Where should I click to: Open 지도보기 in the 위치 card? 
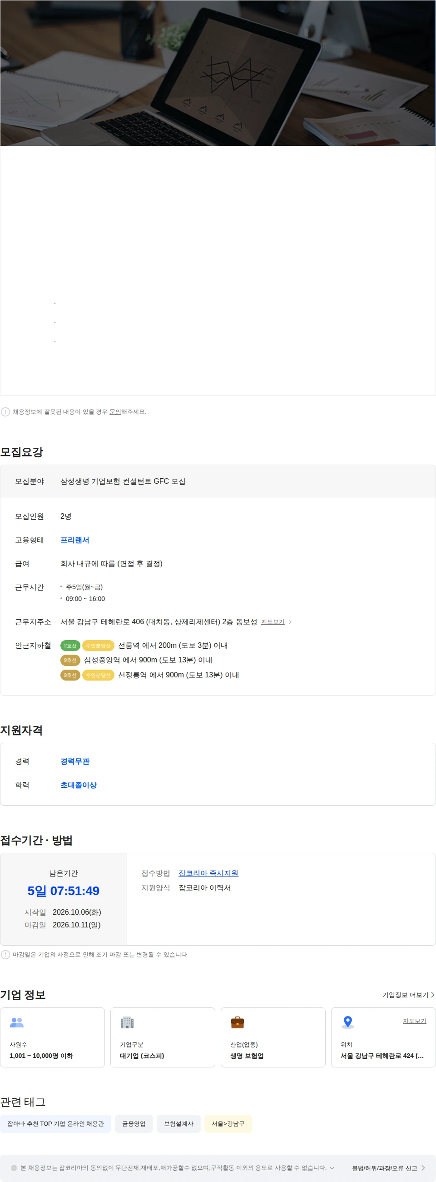(415, 1021)
